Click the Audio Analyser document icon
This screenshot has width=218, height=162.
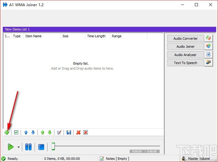[208, 55]
